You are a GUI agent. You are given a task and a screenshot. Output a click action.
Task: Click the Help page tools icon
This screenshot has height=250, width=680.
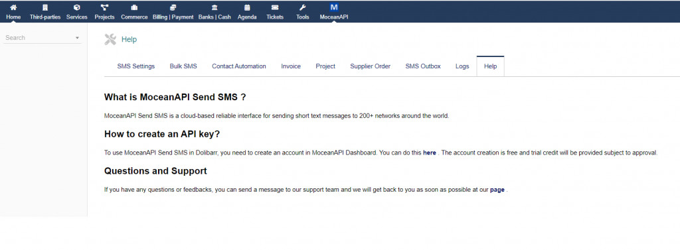coord(111,39)
